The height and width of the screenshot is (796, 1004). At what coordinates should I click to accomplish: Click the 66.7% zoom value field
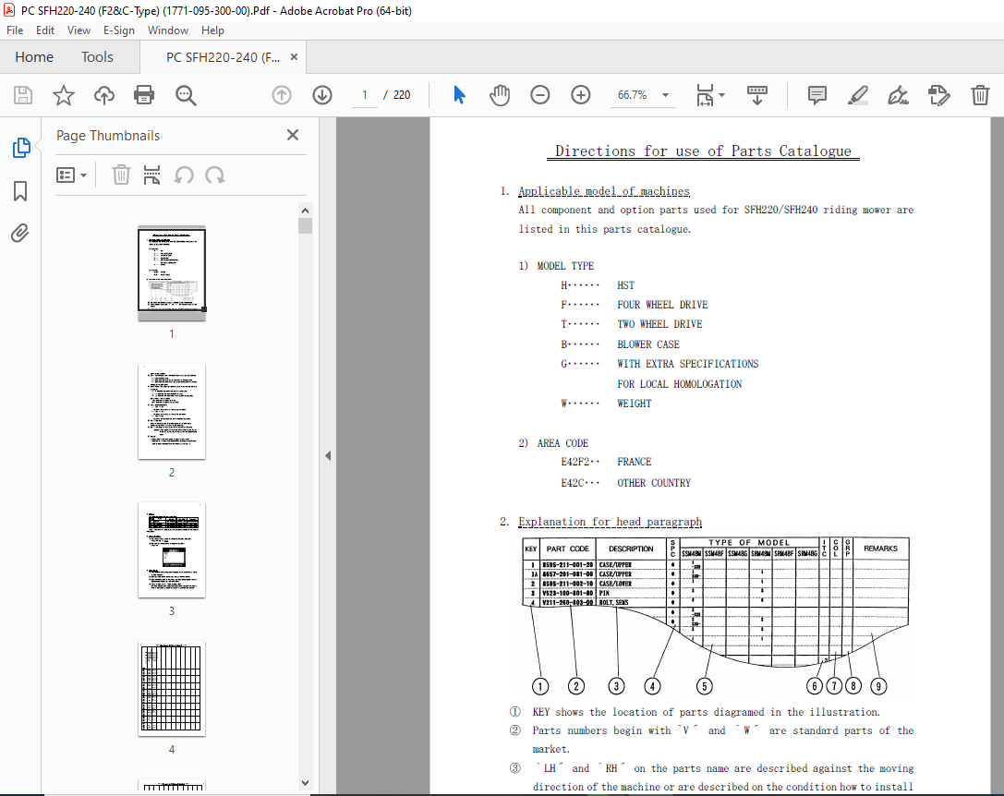(x=633, y=95)
